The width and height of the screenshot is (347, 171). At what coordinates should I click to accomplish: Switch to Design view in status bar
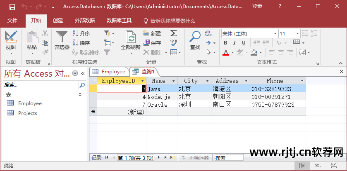click(334, 165)
